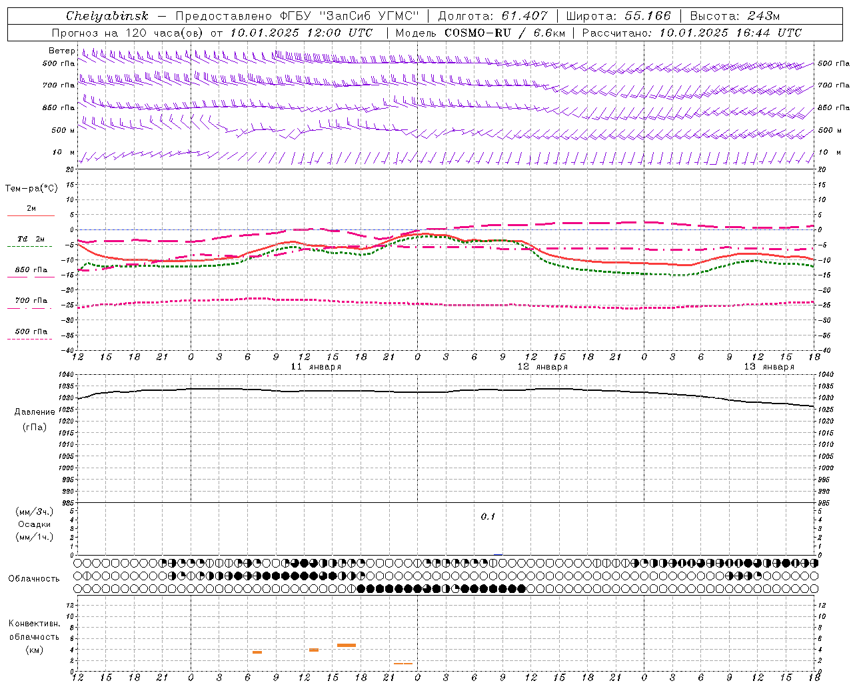This screenshot has width=853, height=683.
Task: Select the 'Предоставлено ФГБУ "ЗапСиб УГМС"' provider text
Action: 297,16
